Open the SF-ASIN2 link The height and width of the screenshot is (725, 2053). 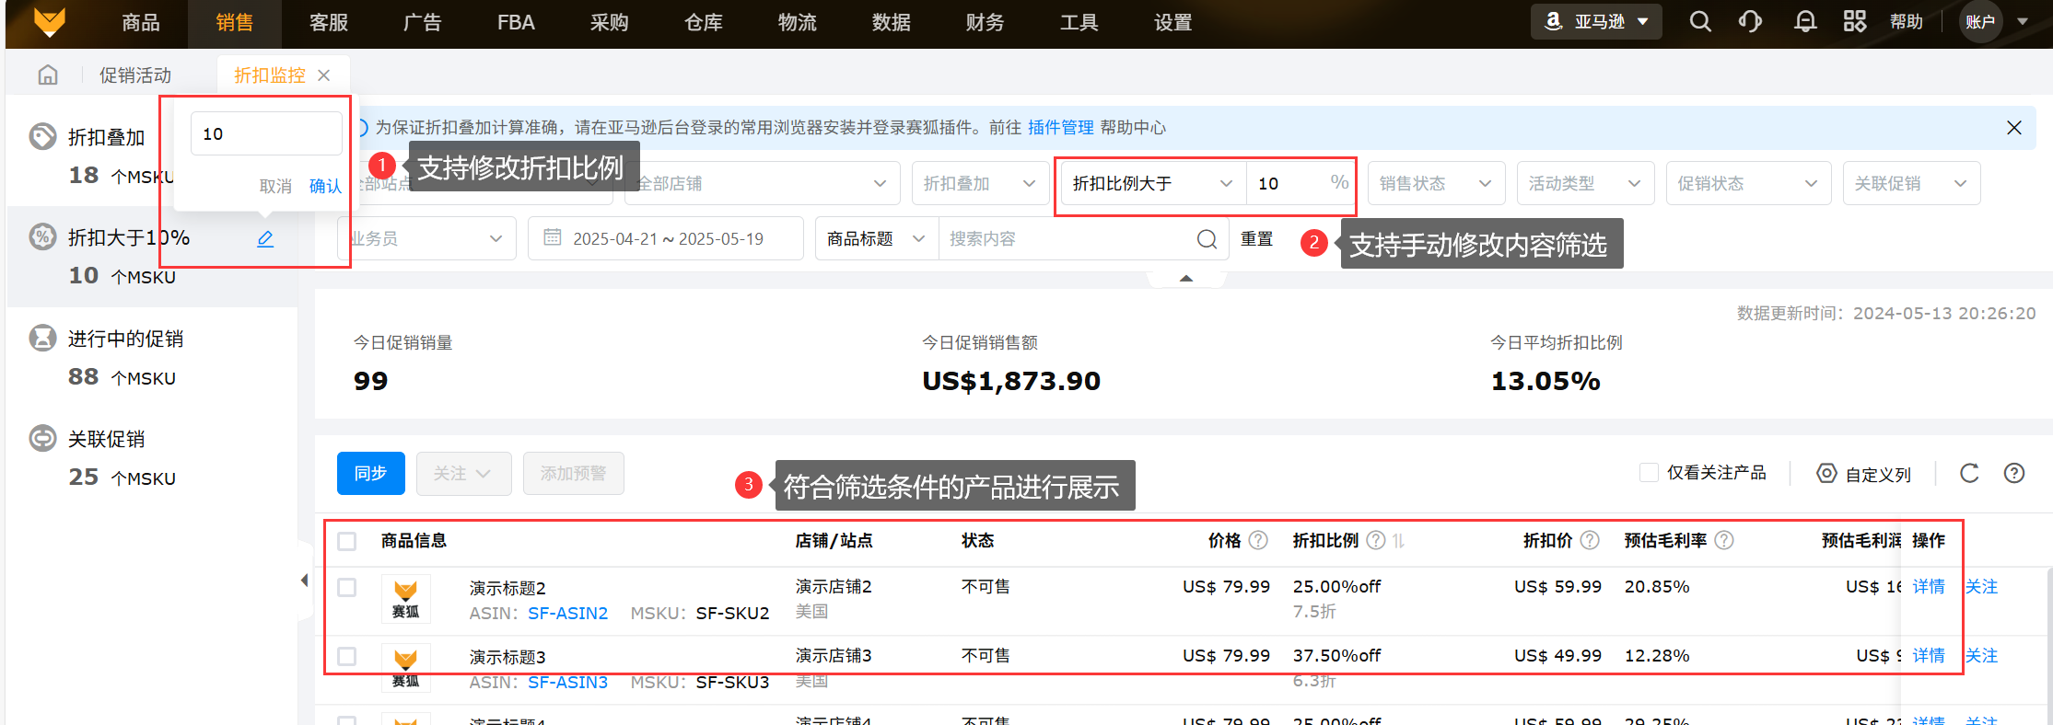tap(567, 613)
